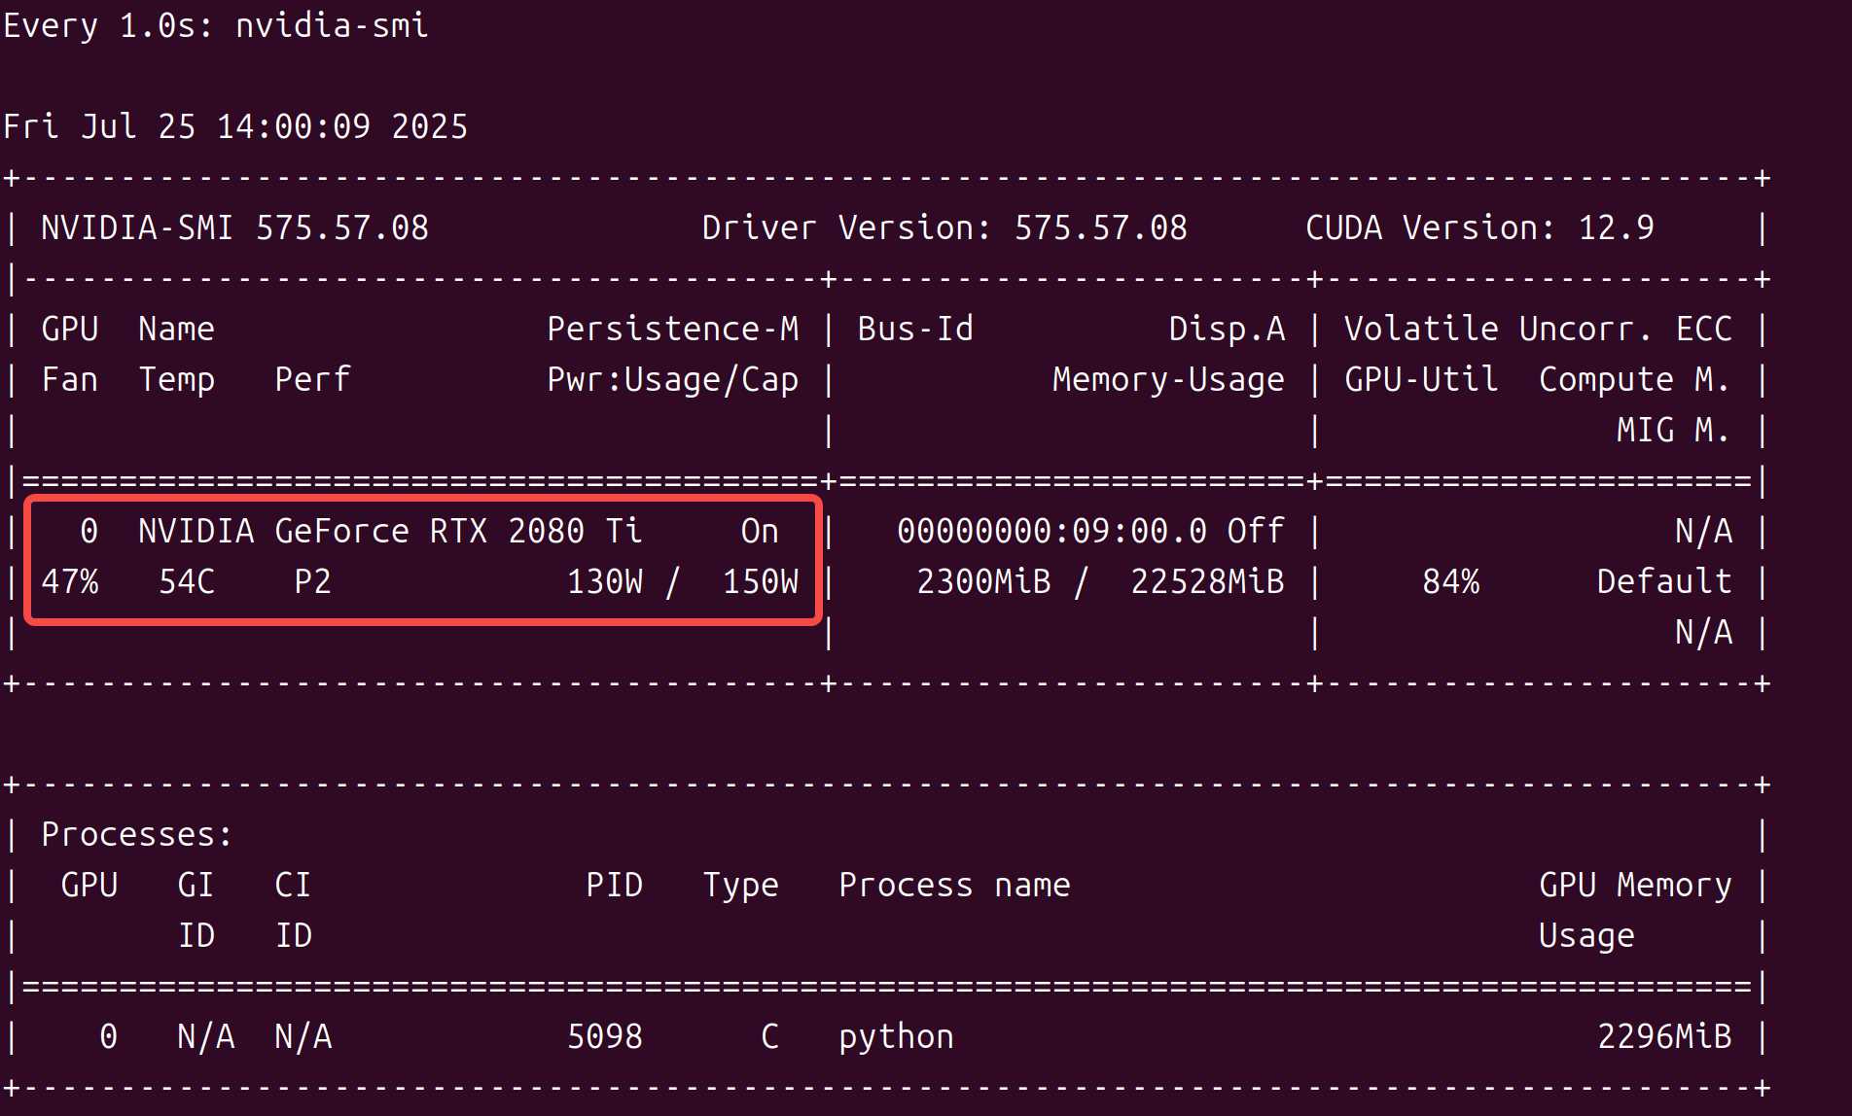Click display active value 'Off'

coord(1256,531)
